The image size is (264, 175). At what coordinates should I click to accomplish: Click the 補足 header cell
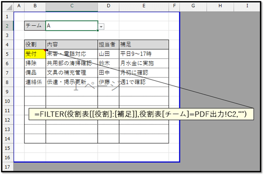click(144, 44)
